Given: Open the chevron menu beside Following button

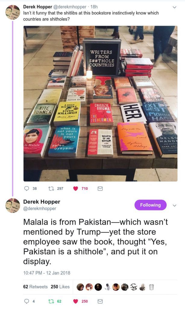Looking at the screenshot, I should coord(174,206).
